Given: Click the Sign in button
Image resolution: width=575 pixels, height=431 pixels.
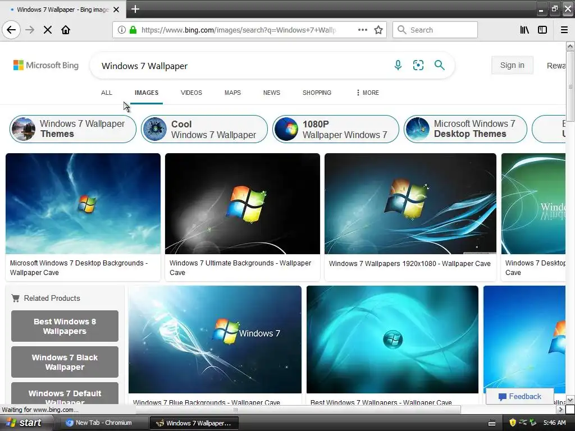Looking at the screenshot, I should 512,65.
